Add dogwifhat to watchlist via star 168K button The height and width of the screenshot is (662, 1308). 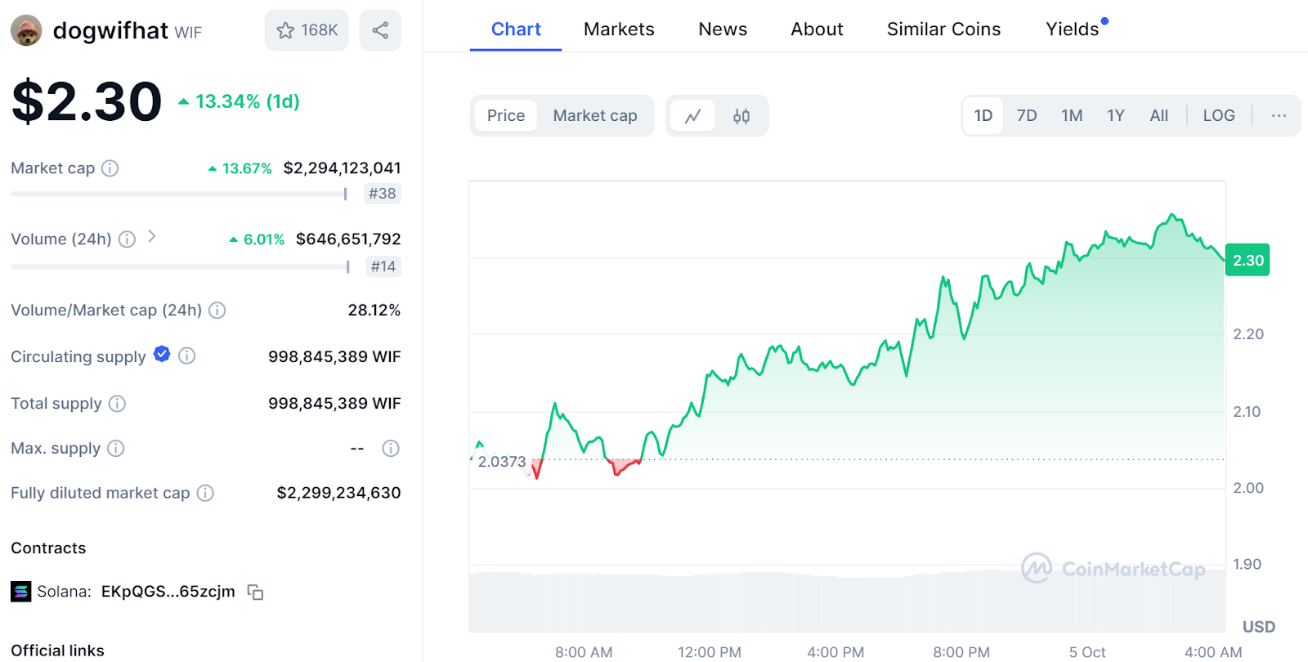point(307,30)
